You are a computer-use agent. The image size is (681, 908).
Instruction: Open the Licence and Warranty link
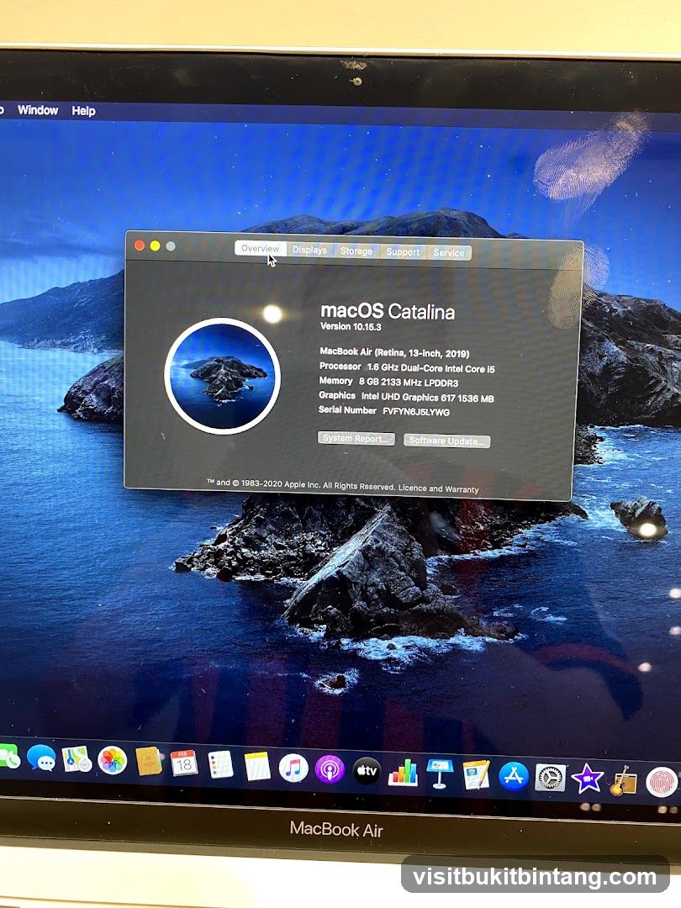[438, 488]
